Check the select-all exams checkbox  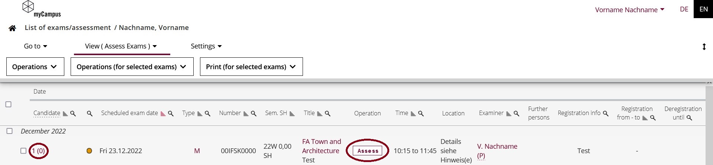pyautogui.click(x=9, y=104)
